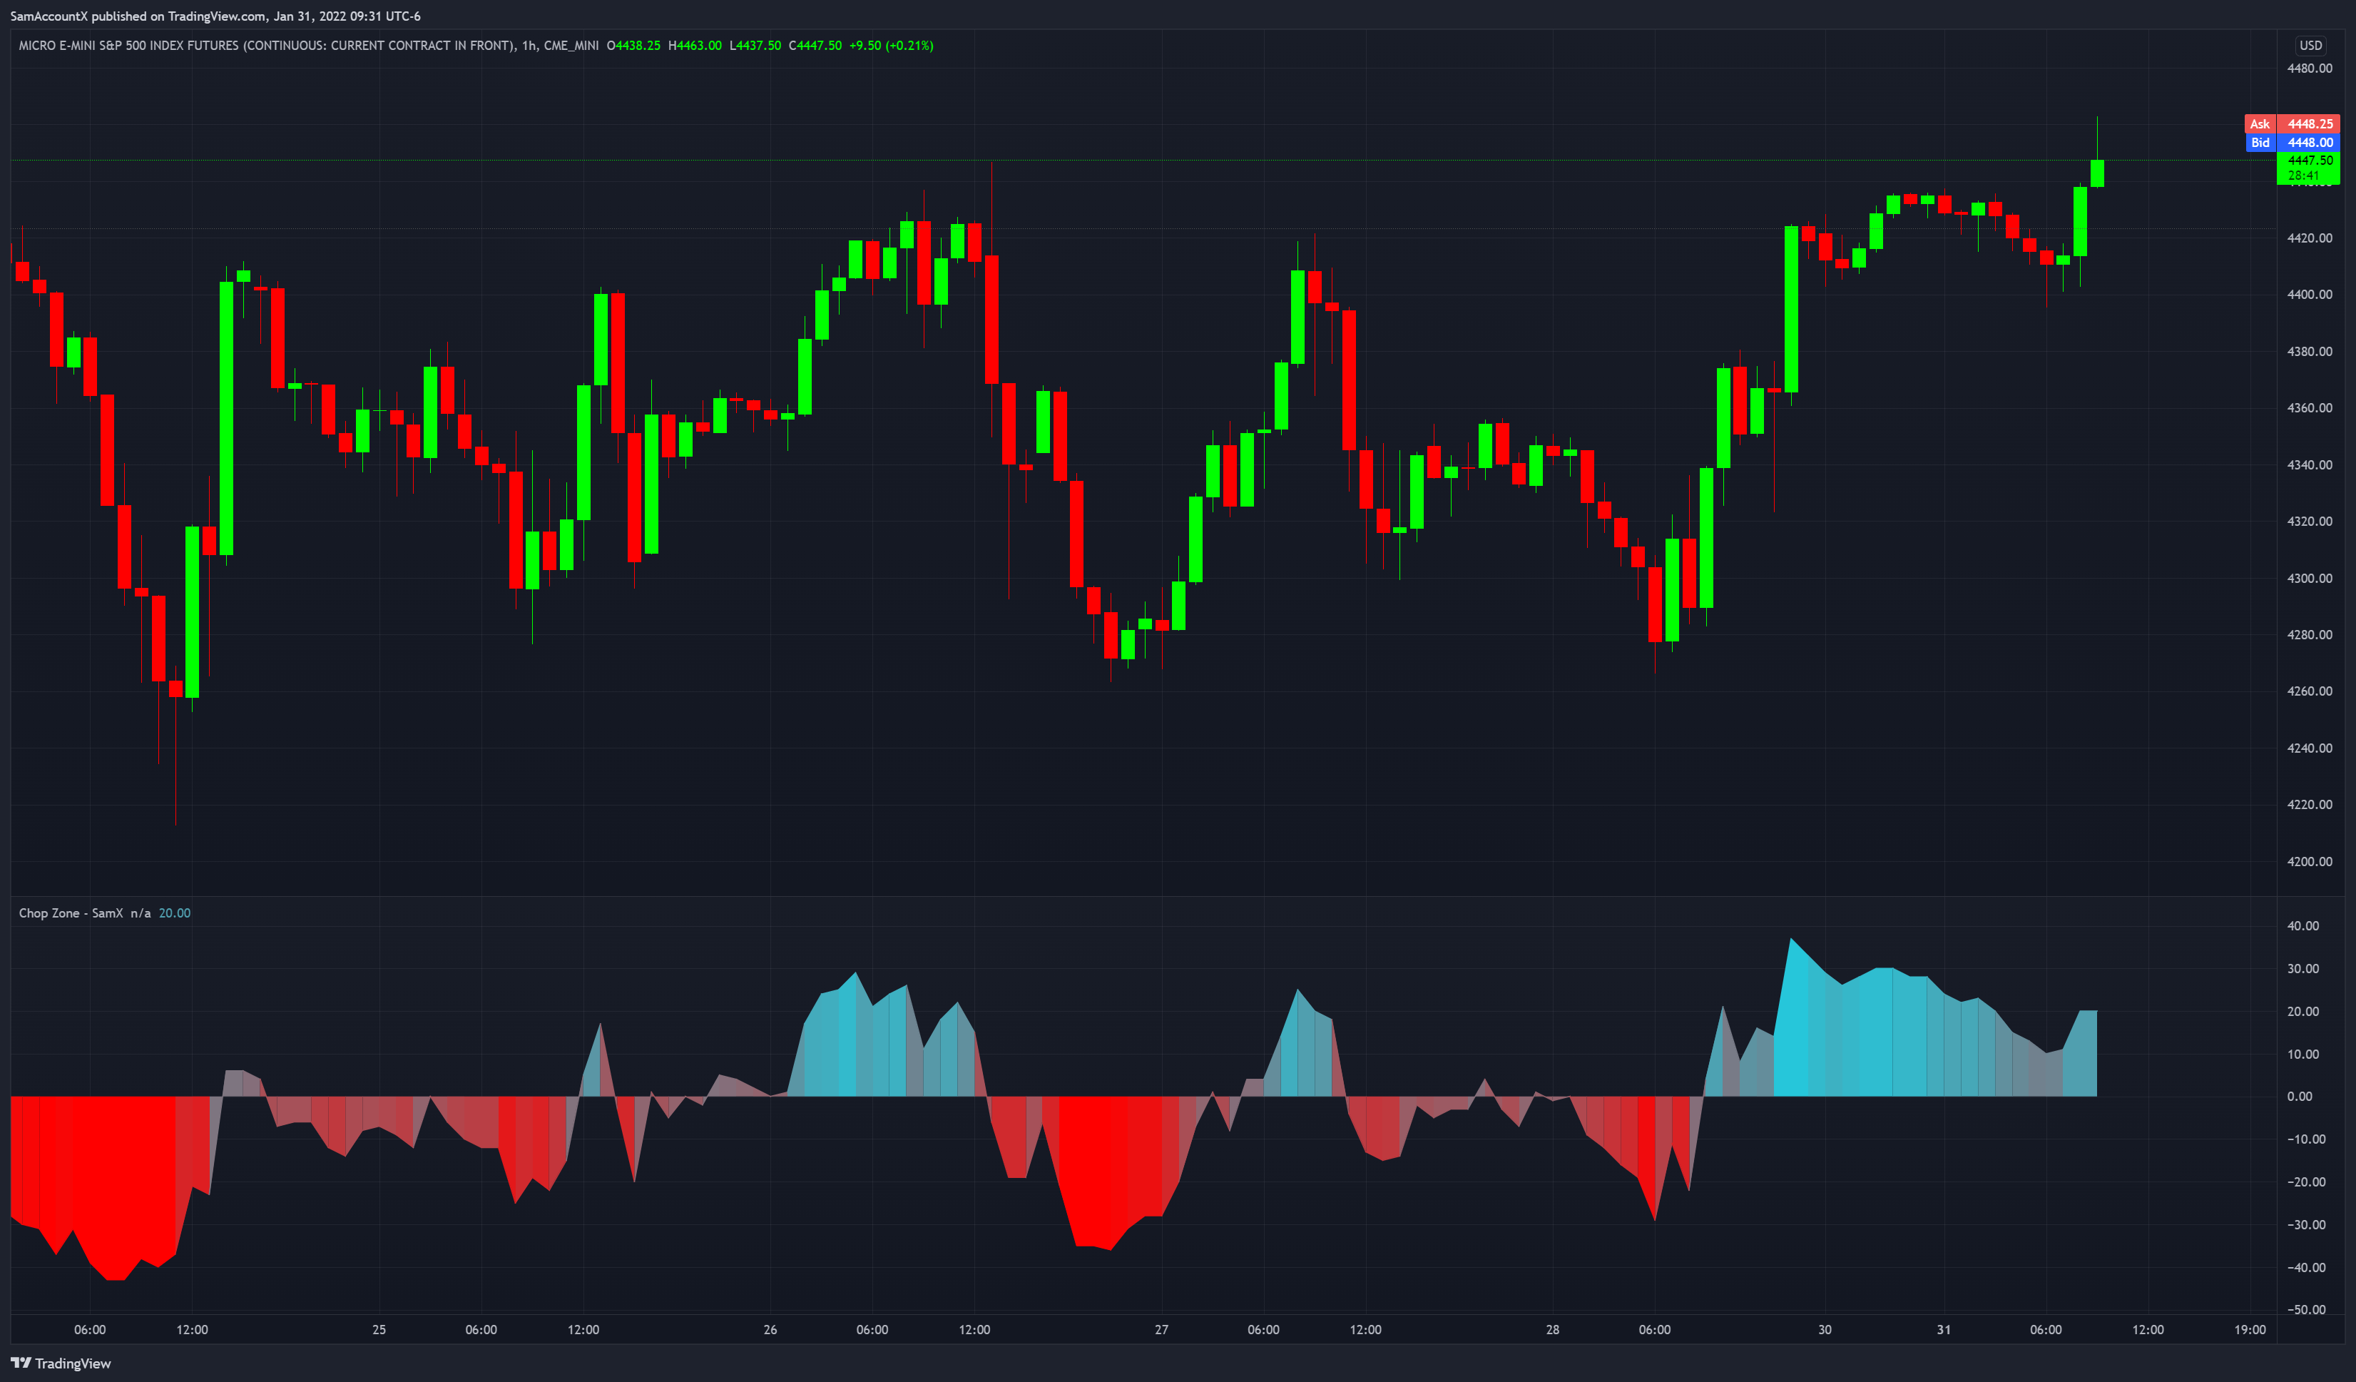Click the 4200.00 price axis label
Screen dimensions: 2356x1382
click(x=2309, y=861)
